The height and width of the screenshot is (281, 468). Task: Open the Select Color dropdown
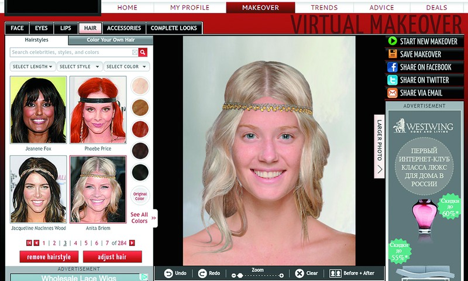(x=126, y=67)
